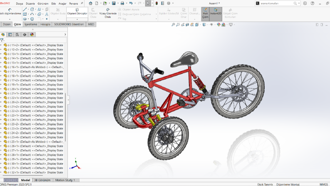Click the MMGS unit system in status bar
The height and width of the screenshot is (186, 330).
[324, 184]
